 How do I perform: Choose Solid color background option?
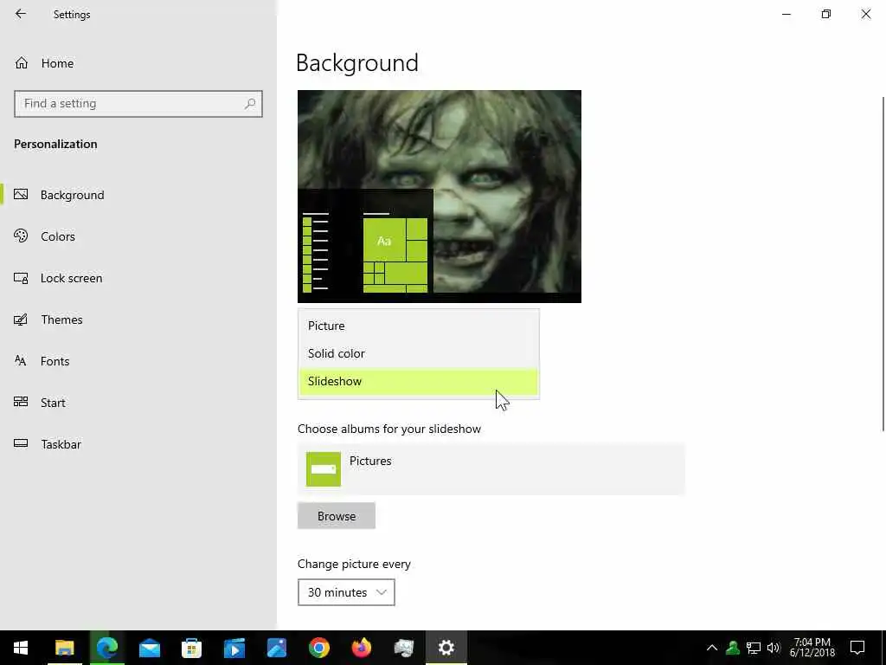419,353
